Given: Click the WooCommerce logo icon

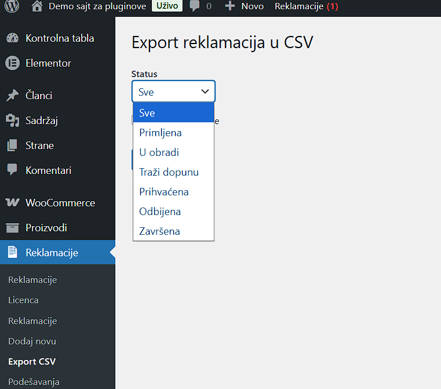Looking at the screenshot, I should click(12, 203).
